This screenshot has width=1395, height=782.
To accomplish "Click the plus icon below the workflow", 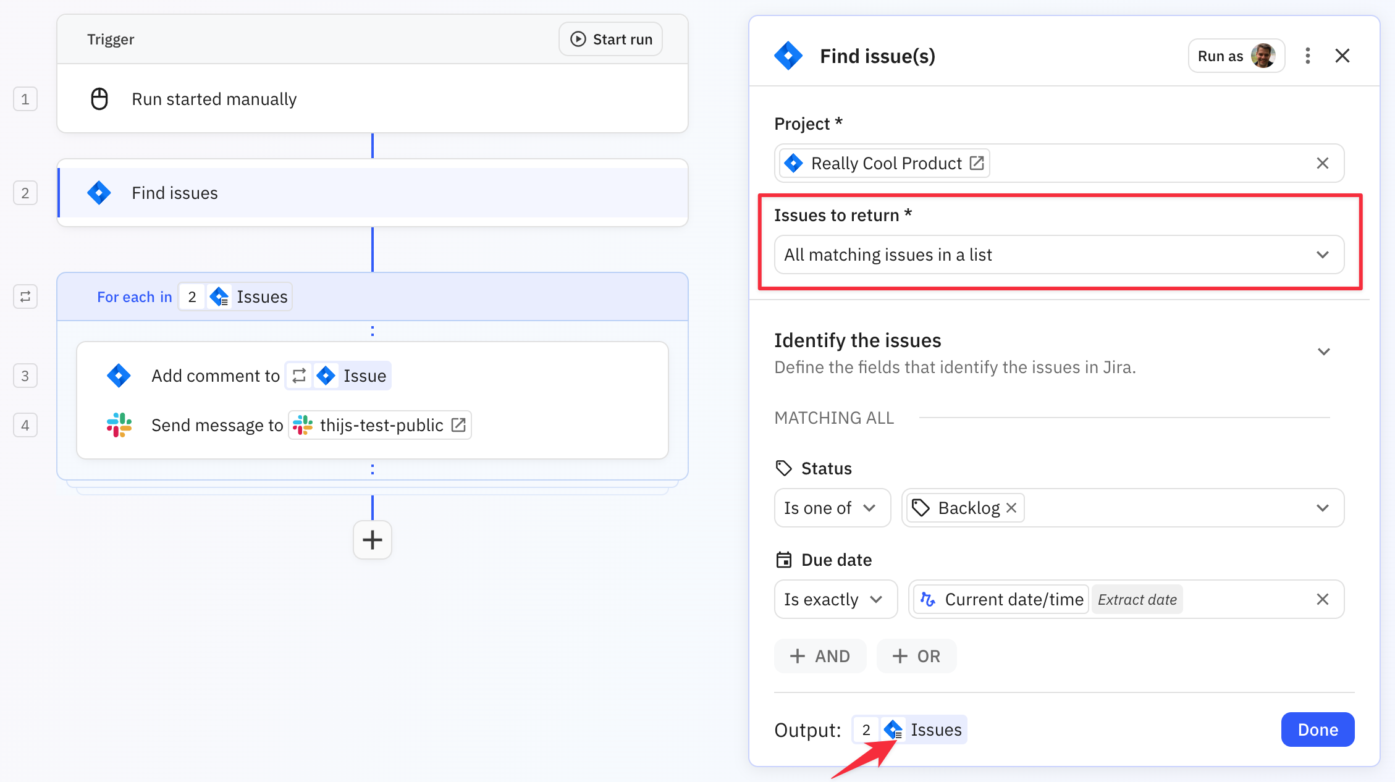I will (372, 540).
